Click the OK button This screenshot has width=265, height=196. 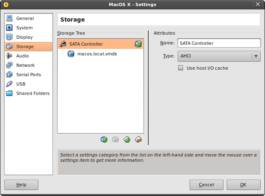tap(243, 185)
